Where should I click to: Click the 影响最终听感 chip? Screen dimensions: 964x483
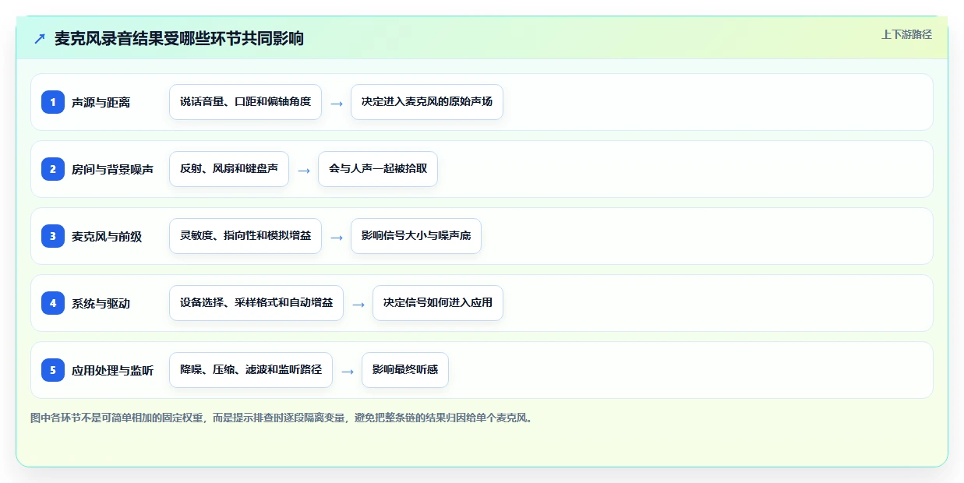[x=405, y=370]
